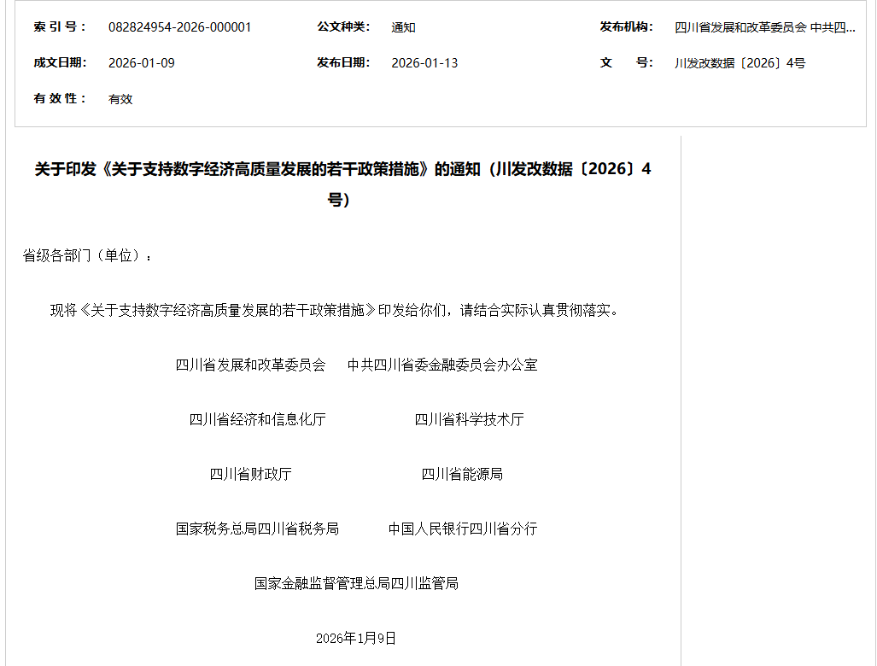This screenshot has height=666, width=877.
Task: Click the 发布日期 value 2026-01-13
Action: [424, 63]
